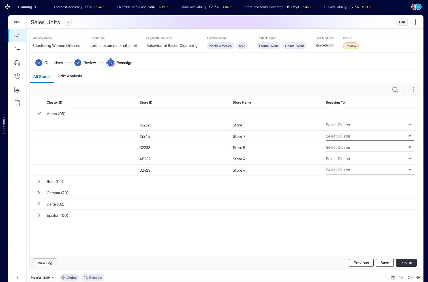Image resolution: width=428 pixels, height=282 pixels.
Task: Click the Override Accuracy 68% metric
Action: (x=143, y=7)
